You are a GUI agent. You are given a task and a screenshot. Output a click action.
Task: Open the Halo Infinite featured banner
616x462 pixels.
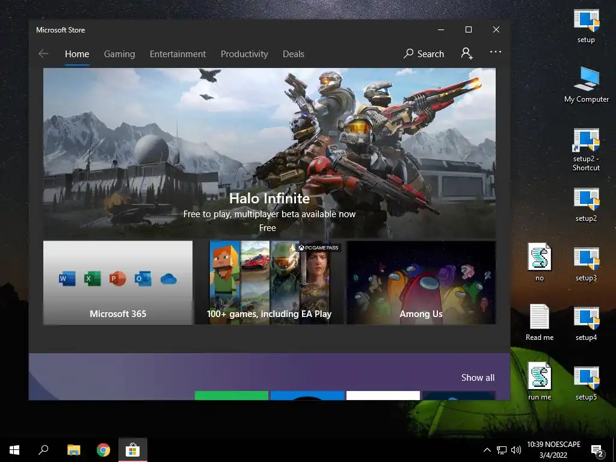pos(269,153)
